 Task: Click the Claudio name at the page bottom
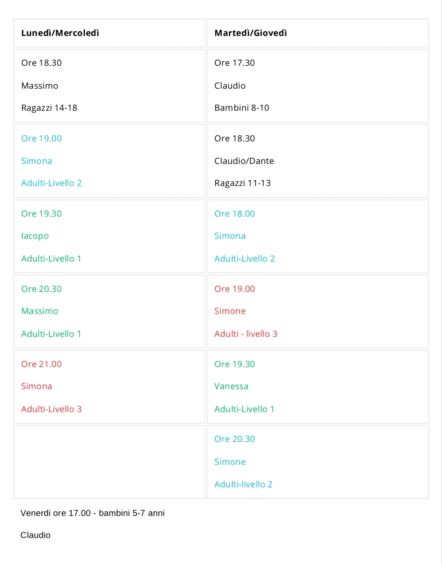point(36,535)
